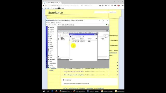Viewport: 166px width, 93px height.
Task: Open the Settings menu in WinBox
Action: tap(53, 23)
